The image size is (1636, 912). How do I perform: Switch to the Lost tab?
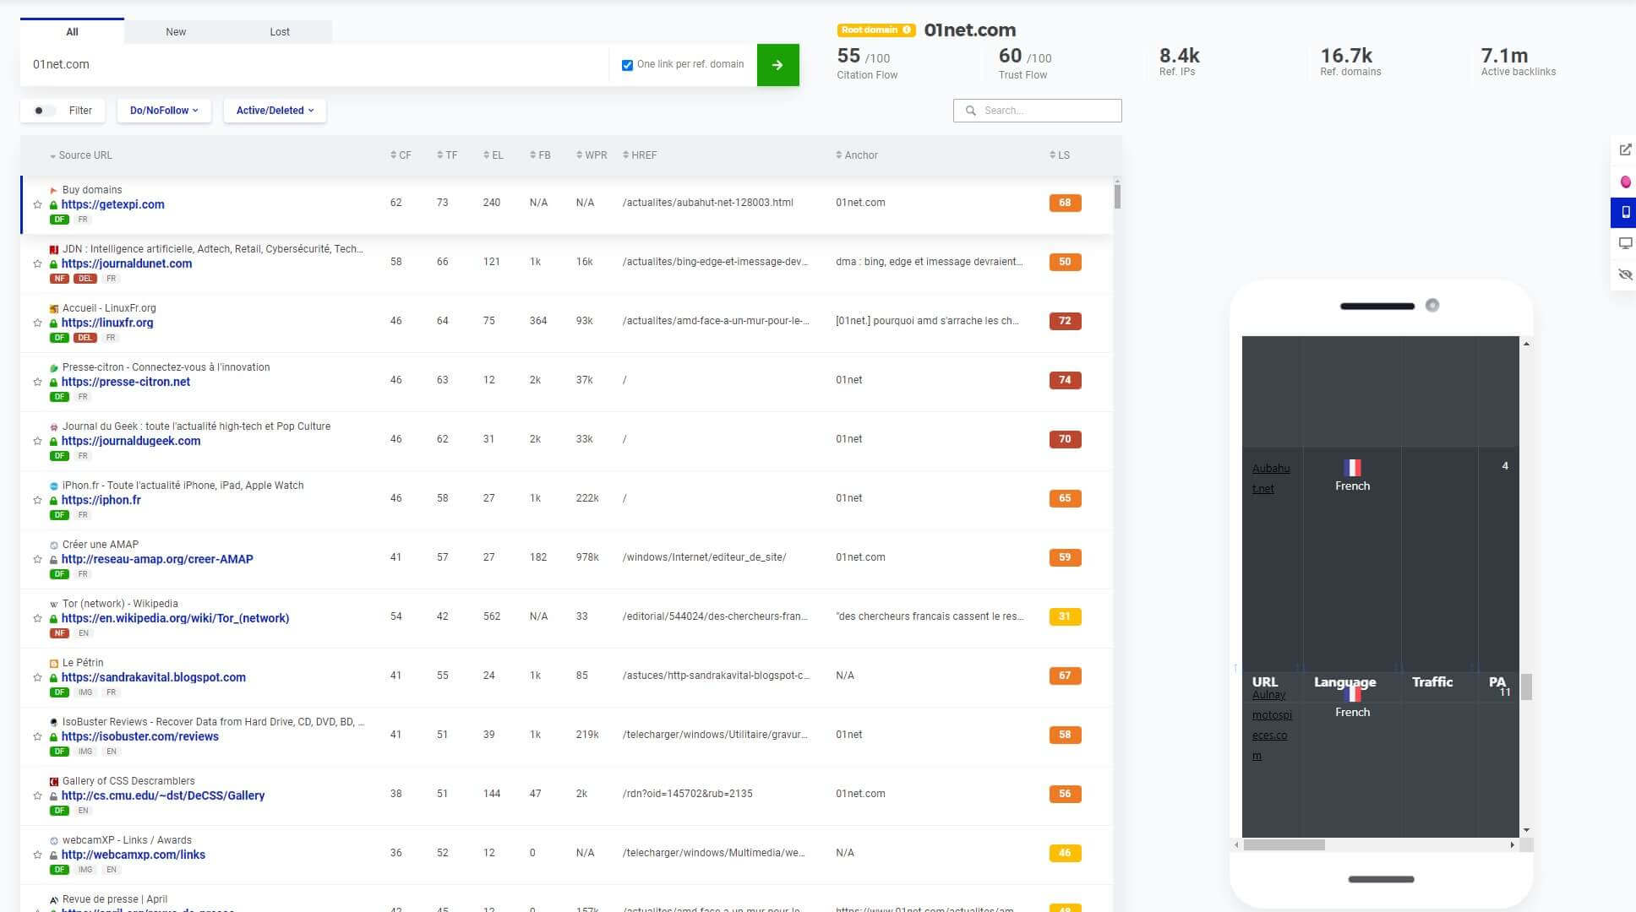[279, 31]
